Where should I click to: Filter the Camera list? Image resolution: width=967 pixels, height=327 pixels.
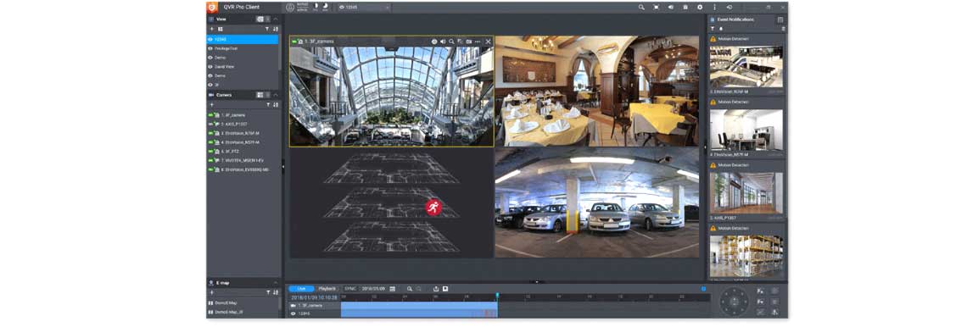(x=267, y=105)
